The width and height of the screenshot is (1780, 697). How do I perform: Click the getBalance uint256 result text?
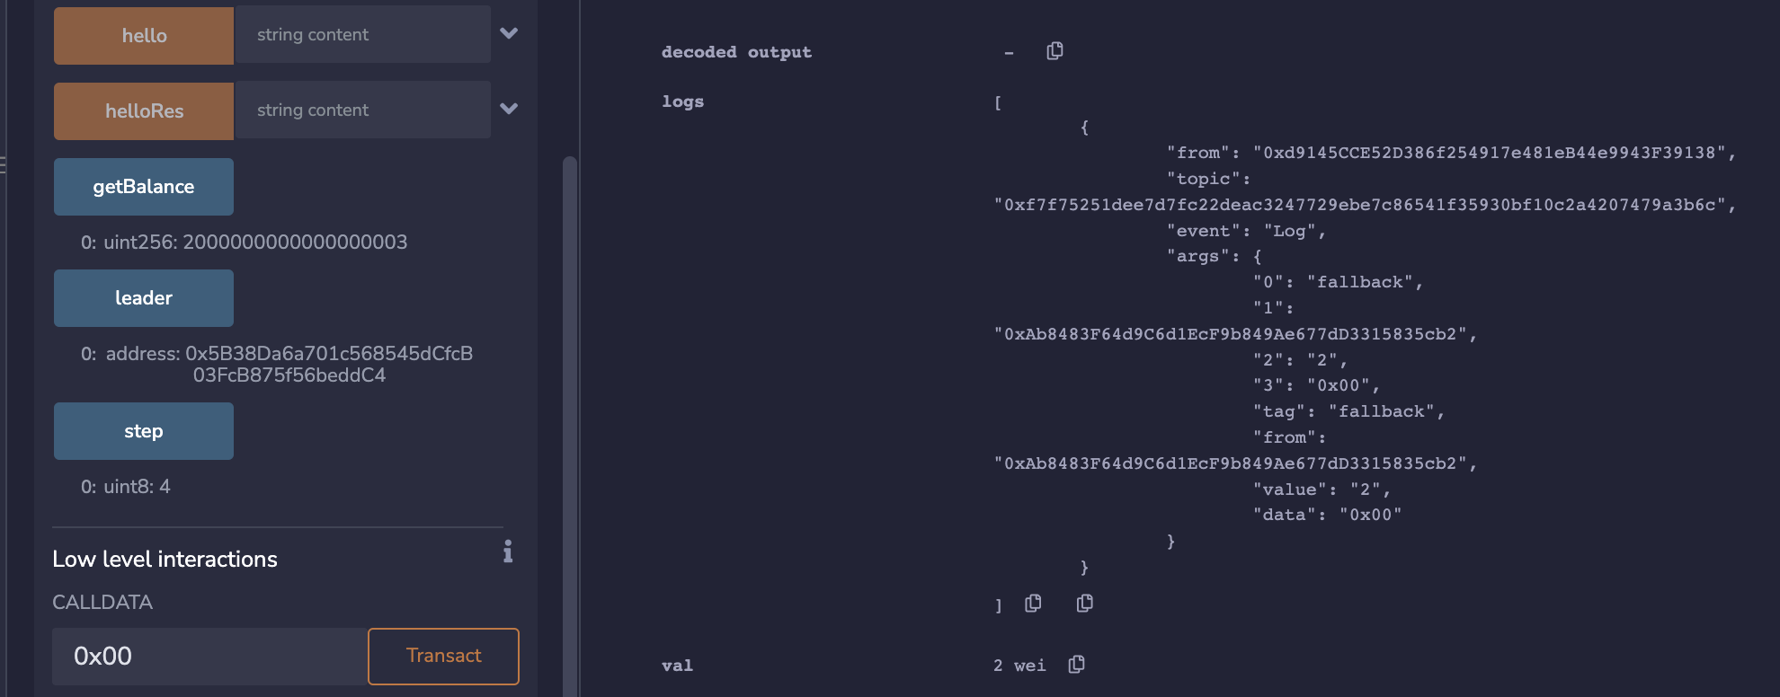(x=244, y=243)
